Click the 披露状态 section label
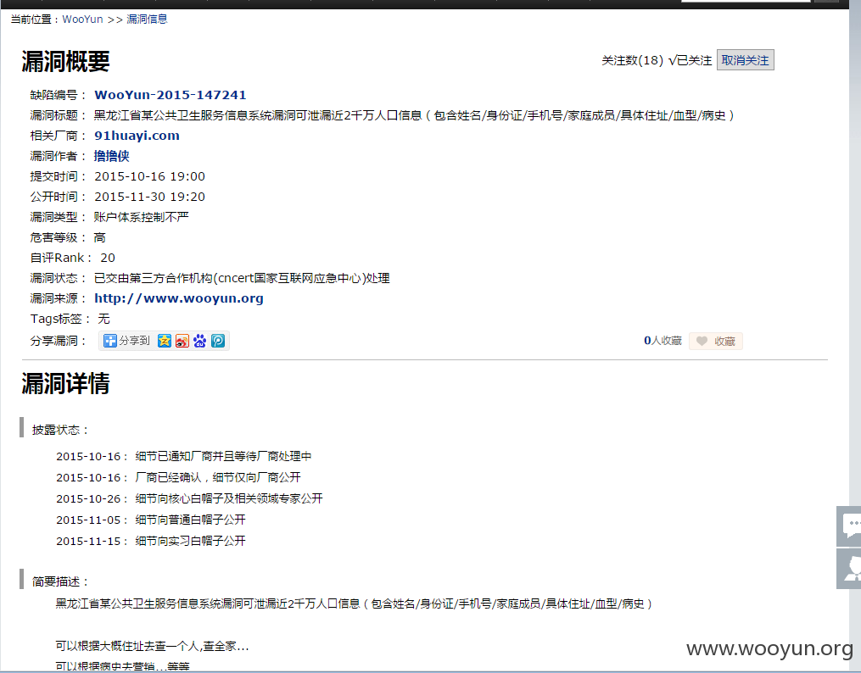This screenshot has height=673, width=861. [60, 430]
